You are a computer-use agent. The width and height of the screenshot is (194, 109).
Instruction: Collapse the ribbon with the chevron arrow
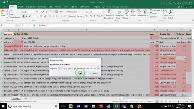[192, 21]
